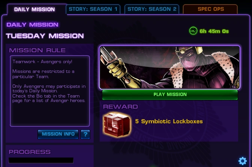Screen dimensions: 252x167
Task: Select the Baron Zemo mission banner
Action: click(x=170, y=67)
